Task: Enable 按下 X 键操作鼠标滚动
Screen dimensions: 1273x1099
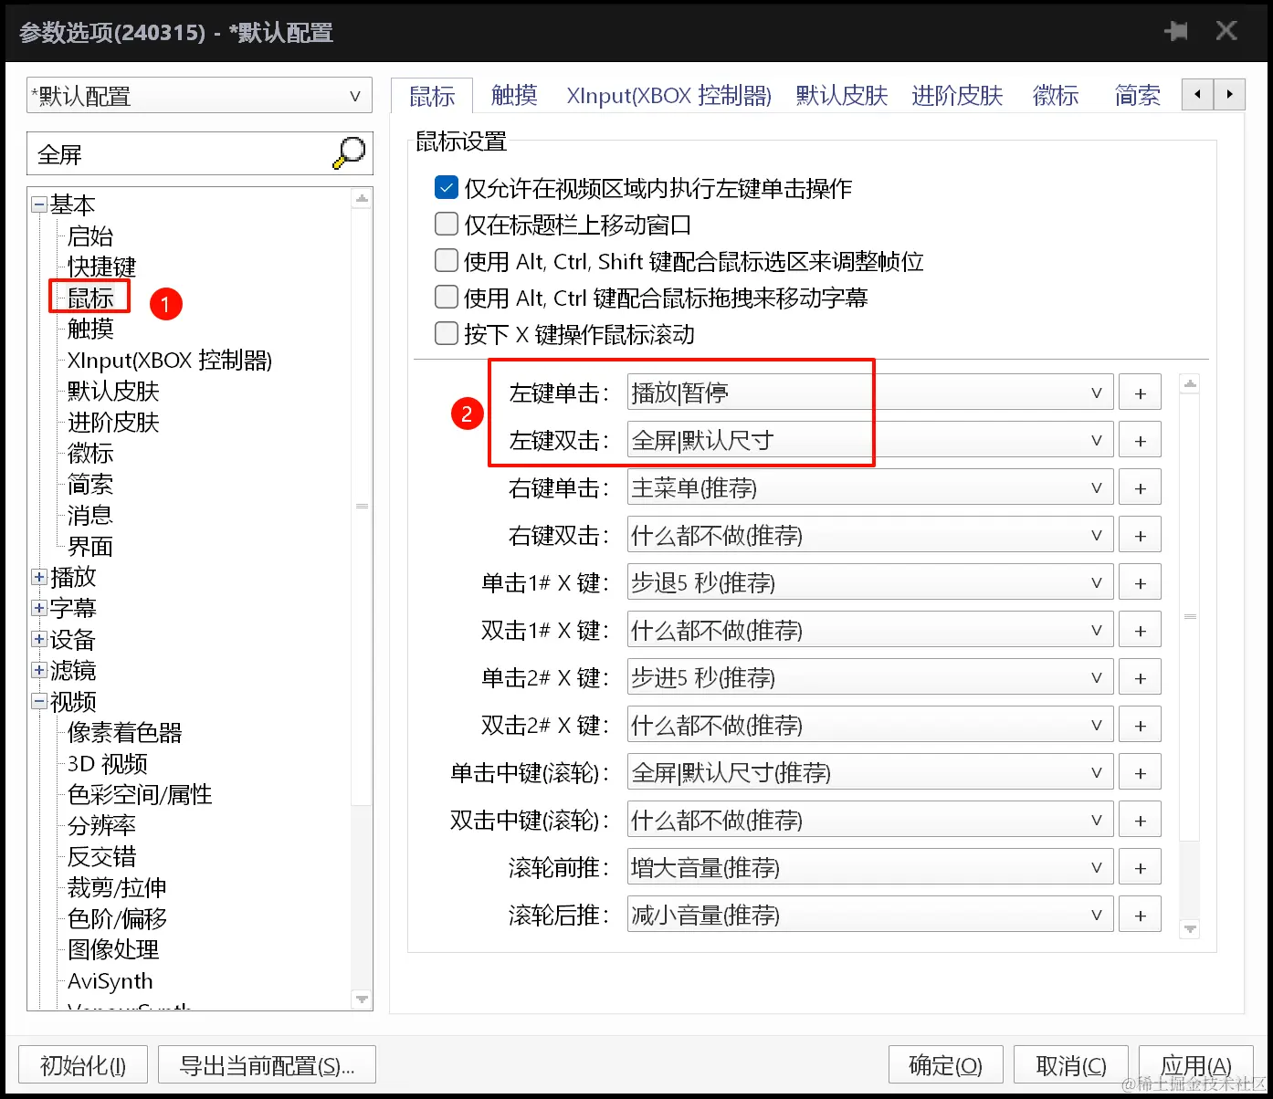Action: (x=446, y=333)
